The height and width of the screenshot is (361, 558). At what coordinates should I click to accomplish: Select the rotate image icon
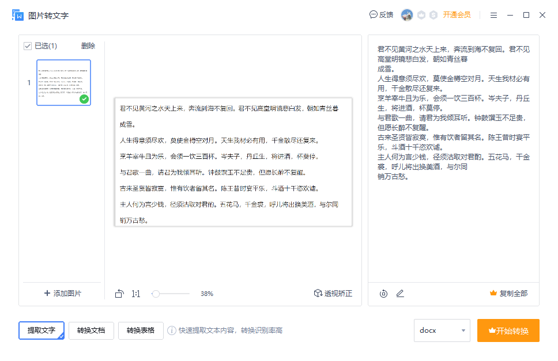pyautogui.click(x=119, y=293)
